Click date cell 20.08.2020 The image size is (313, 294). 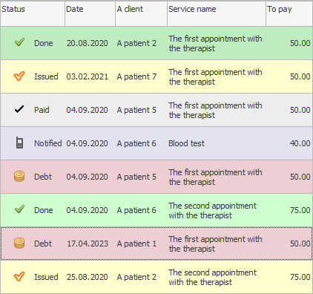tap(88, 43)
